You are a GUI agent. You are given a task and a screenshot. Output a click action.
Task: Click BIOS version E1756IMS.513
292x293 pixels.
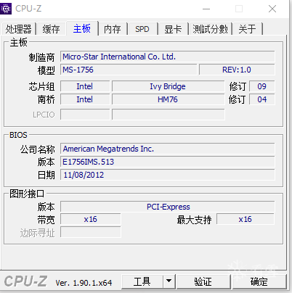click(168, 162)
